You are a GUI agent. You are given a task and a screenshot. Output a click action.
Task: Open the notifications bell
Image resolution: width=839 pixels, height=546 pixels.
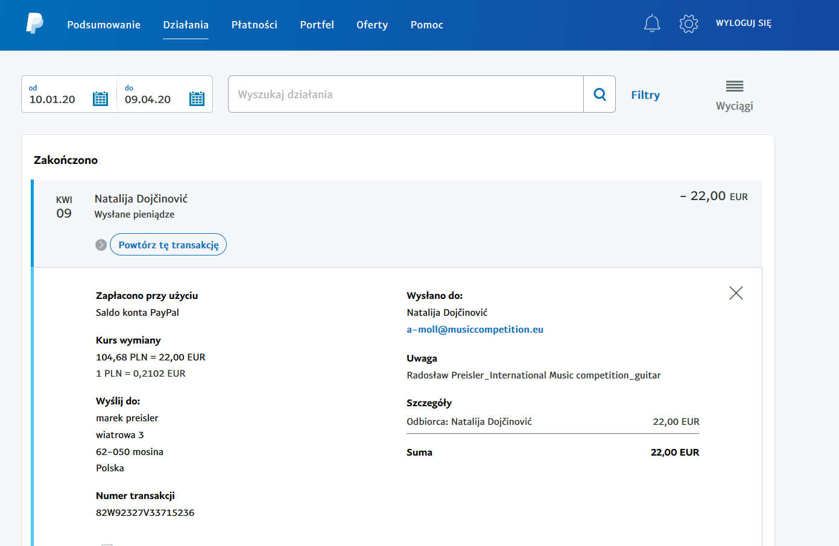[652, 24]
